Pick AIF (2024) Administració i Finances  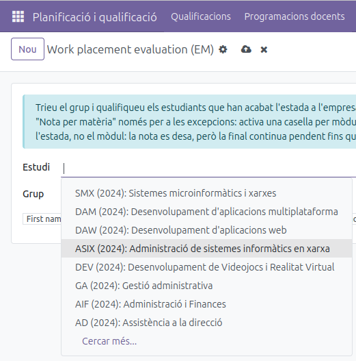pyautogui.click(x=206, y=304)
